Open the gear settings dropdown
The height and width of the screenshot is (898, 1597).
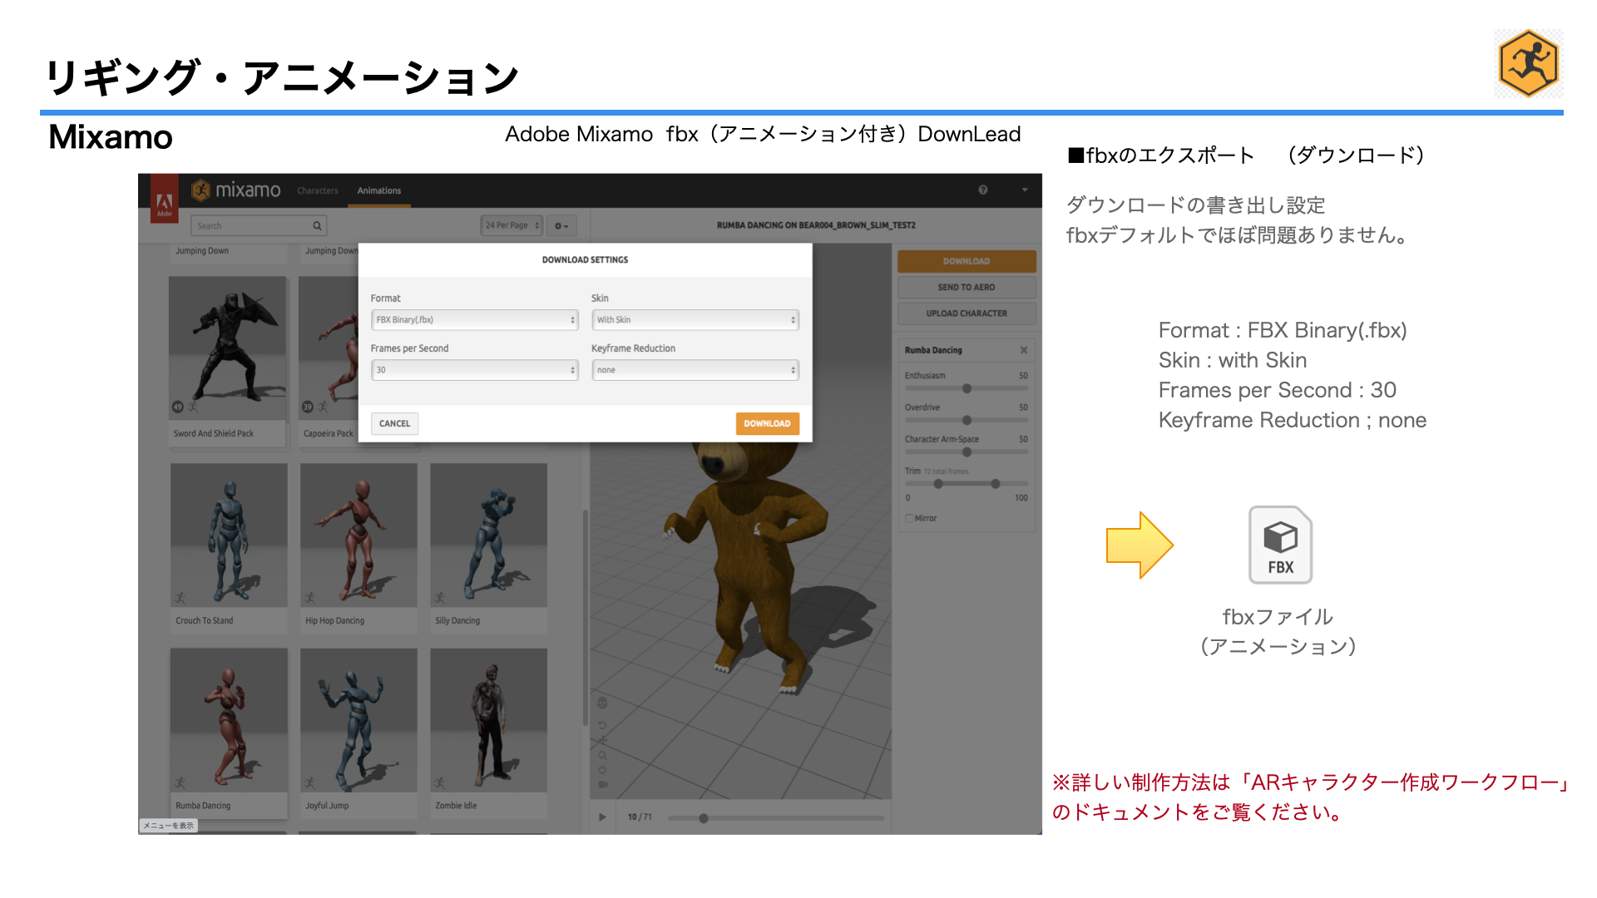[x=562, y=226]
